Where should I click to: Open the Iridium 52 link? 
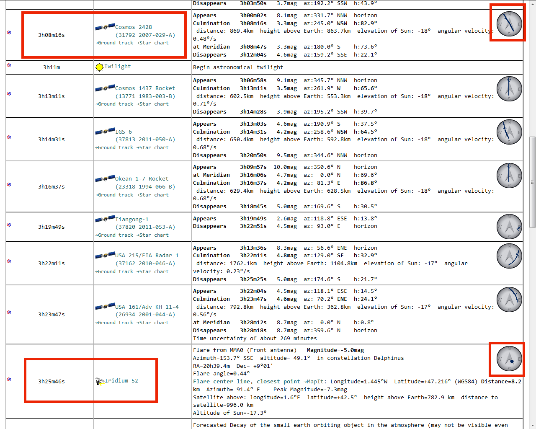click(x=121, y=381)
